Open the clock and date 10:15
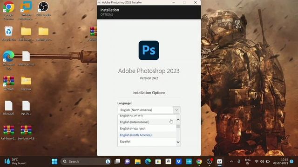Viewport: 298px width, 167px height. 280,161
